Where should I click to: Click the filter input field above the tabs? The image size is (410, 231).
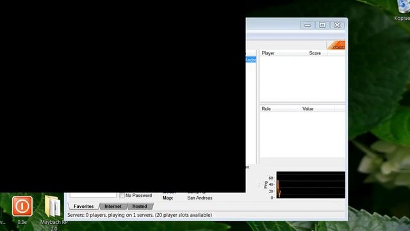point(93,195)
